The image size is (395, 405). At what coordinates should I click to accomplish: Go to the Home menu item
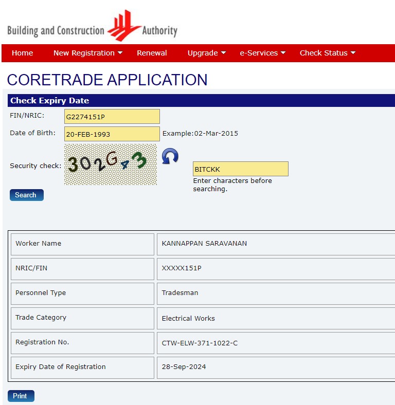(x=22, y=53)
